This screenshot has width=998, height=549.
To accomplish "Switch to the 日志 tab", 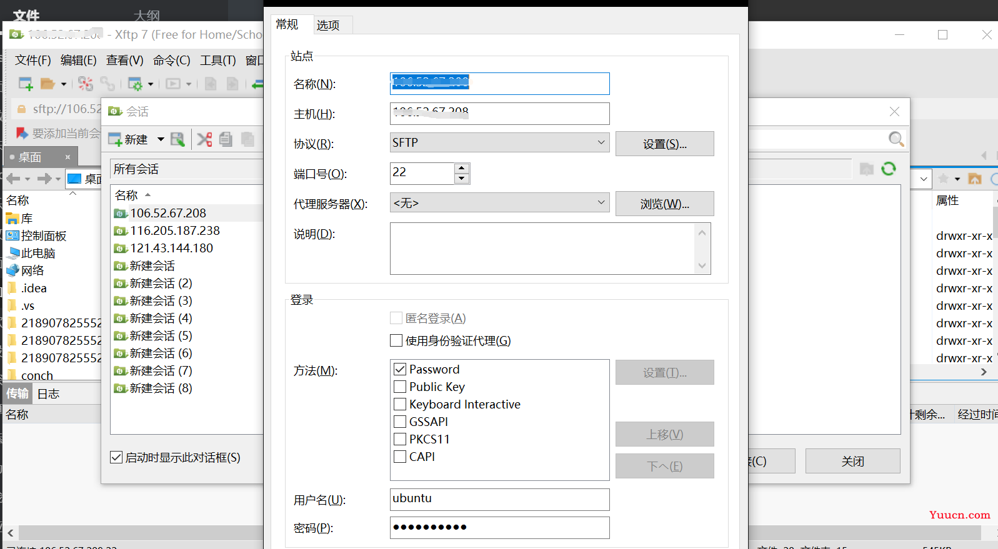I will coord(48,393).
